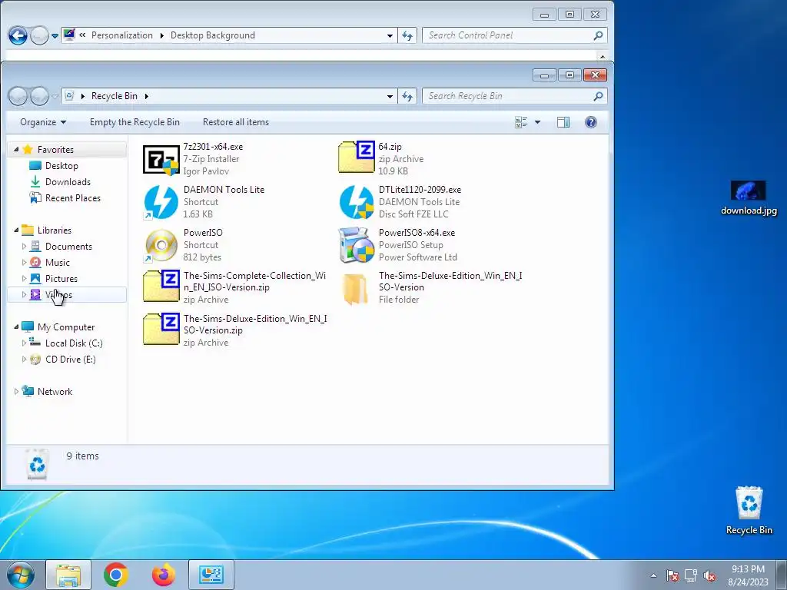Select The-Sims-Deluxe-Edition File folder icon

(x=356, y=289)
